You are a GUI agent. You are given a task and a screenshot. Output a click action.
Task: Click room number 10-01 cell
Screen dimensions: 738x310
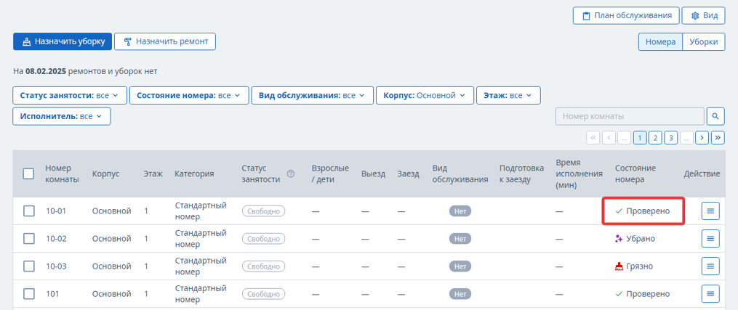(56, 211)
